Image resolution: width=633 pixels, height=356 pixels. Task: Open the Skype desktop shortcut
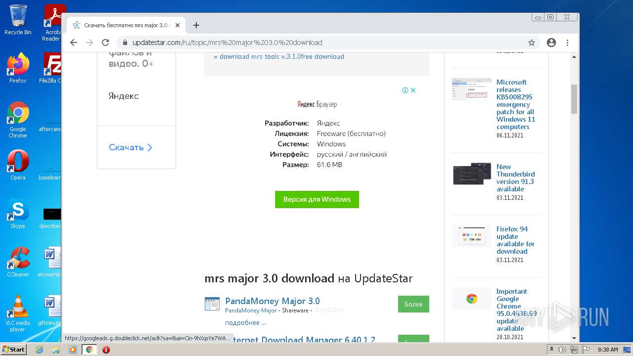click(x=18, y=214)
